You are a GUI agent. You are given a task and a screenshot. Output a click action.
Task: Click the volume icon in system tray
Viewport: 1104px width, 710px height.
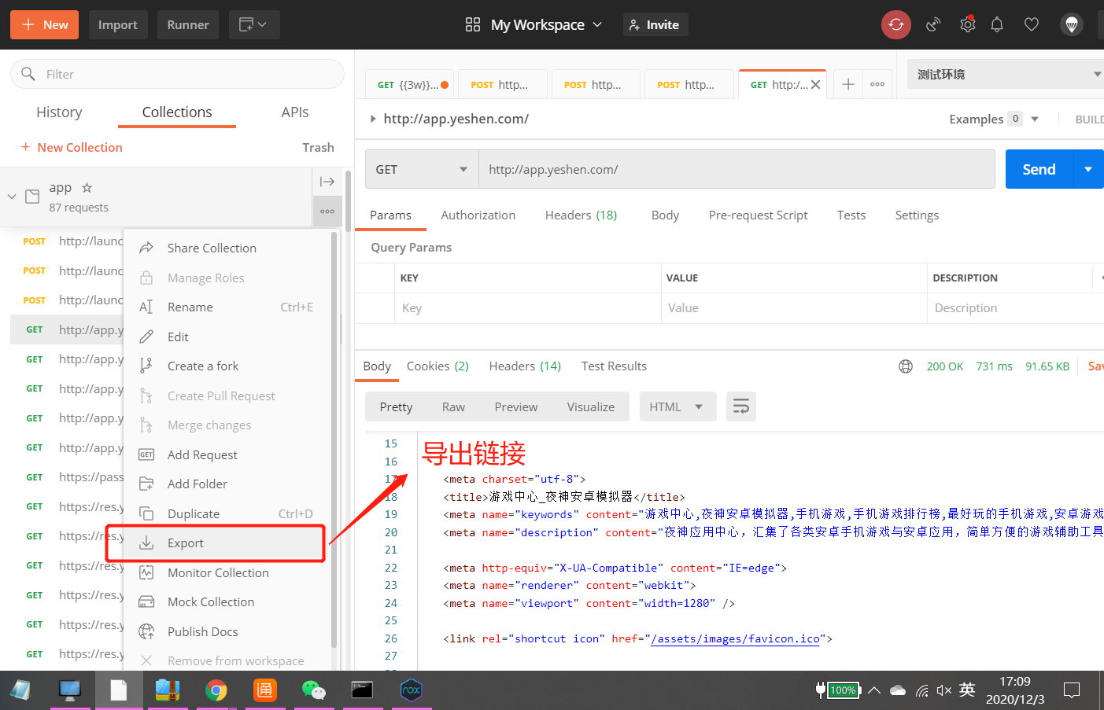click(944, 690)
